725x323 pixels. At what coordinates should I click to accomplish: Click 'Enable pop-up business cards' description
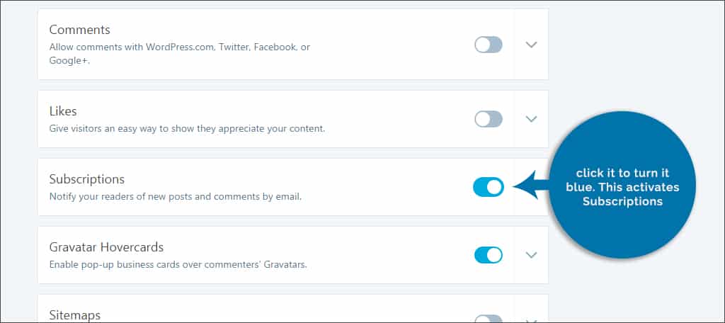178,265
